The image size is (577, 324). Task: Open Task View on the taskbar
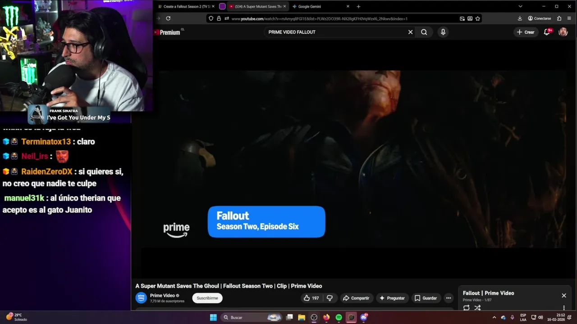(290, 317)
